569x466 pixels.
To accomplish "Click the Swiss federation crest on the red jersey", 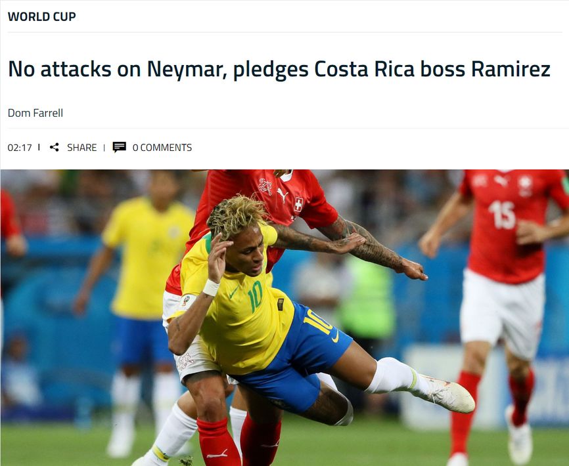I will (x=265, y=187).
